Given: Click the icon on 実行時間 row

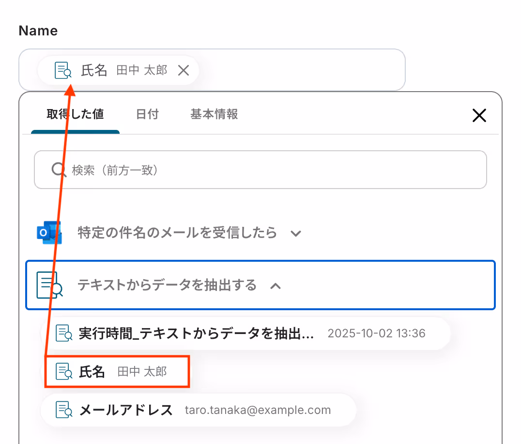Looking at the screenshot, I should [64, 333].
